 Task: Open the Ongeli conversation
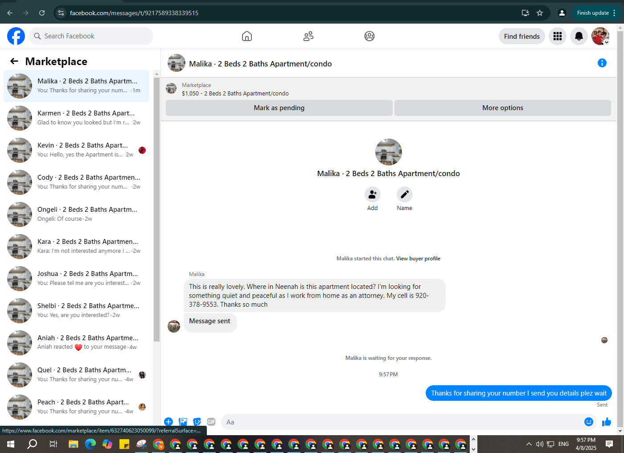coord(76,214)
